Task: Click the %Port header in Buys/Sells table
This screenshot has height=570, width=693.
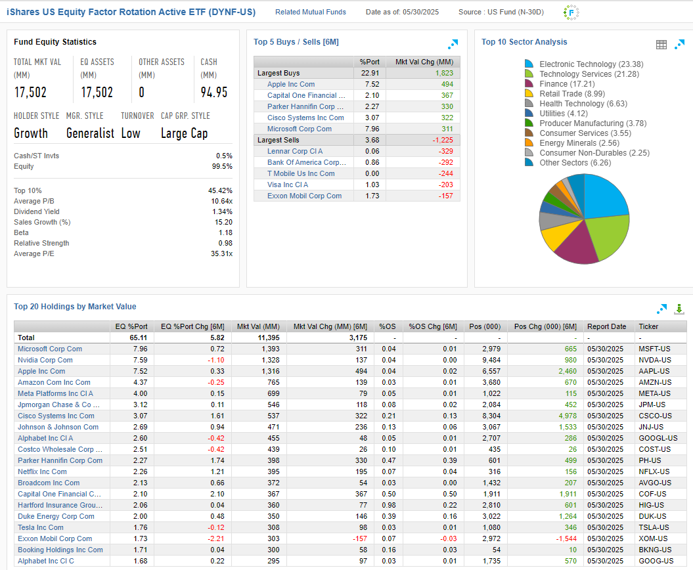Action: click(369, 62)
